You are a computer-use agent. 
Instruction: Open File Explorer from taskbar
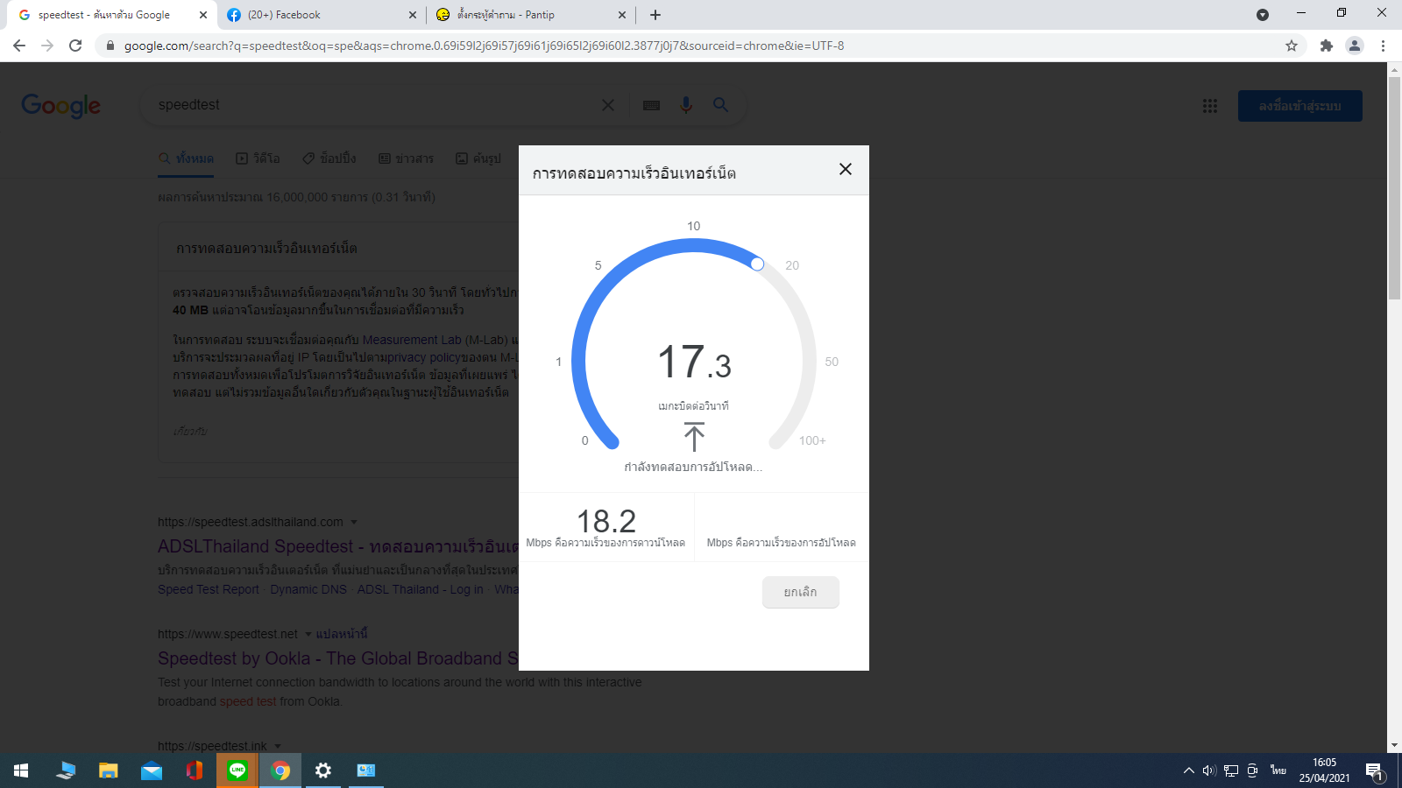coord(108,770)
